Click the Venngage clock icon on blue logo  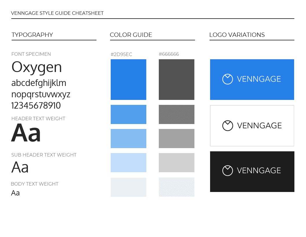click(x=227, y=79)
